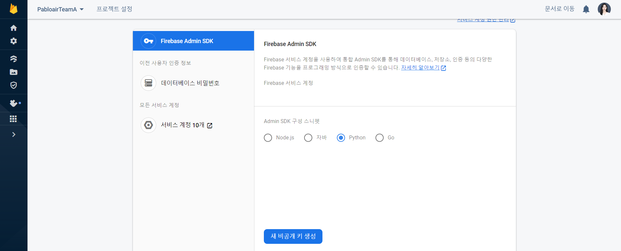Click the hexagon service accounts icon
The width and height of the screenshot is (621, 251).
pos(148,125)
